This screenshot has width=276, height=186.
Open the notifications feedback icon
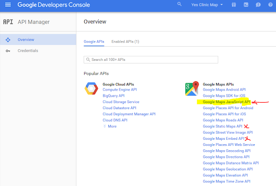tap(258, 5)
